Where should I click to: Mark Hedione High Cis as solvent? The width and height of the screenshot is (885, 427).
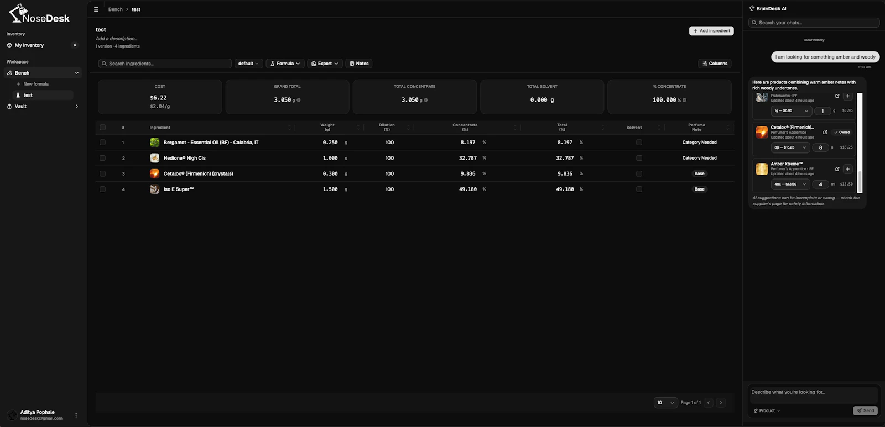click(x=639, y=158)
